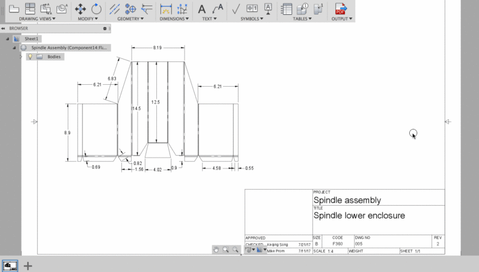Collapse the Spindle Assembly tree node
The image size is (479, 272).
pos(14,48)
